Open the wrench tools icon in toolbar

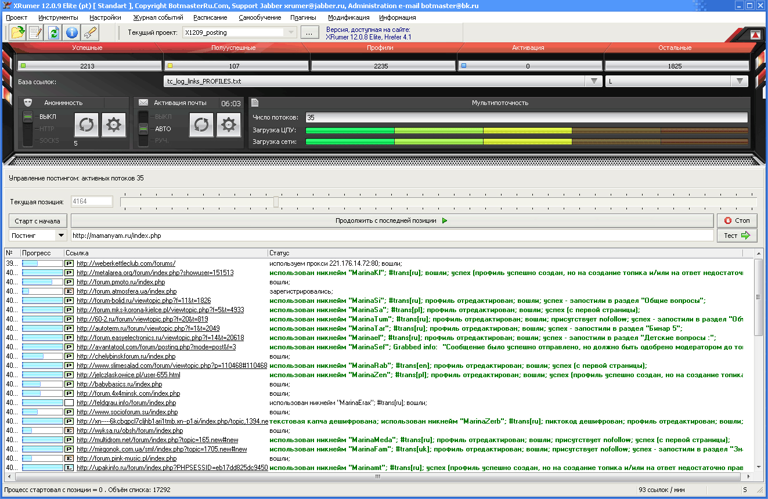(89, 32)
